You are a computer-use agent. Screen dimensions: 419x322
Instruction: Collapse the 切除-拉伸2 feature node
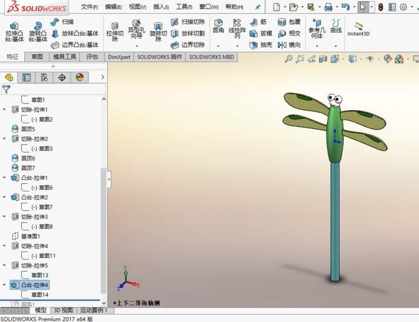point(4,139)
